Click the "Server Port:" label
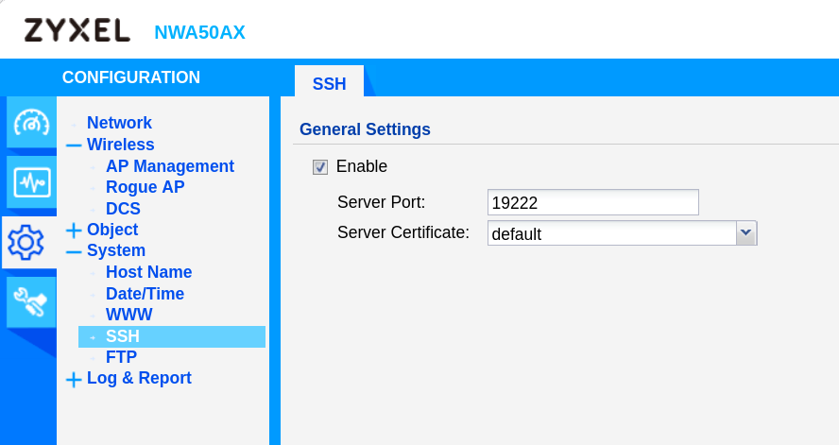 (381, 202)
